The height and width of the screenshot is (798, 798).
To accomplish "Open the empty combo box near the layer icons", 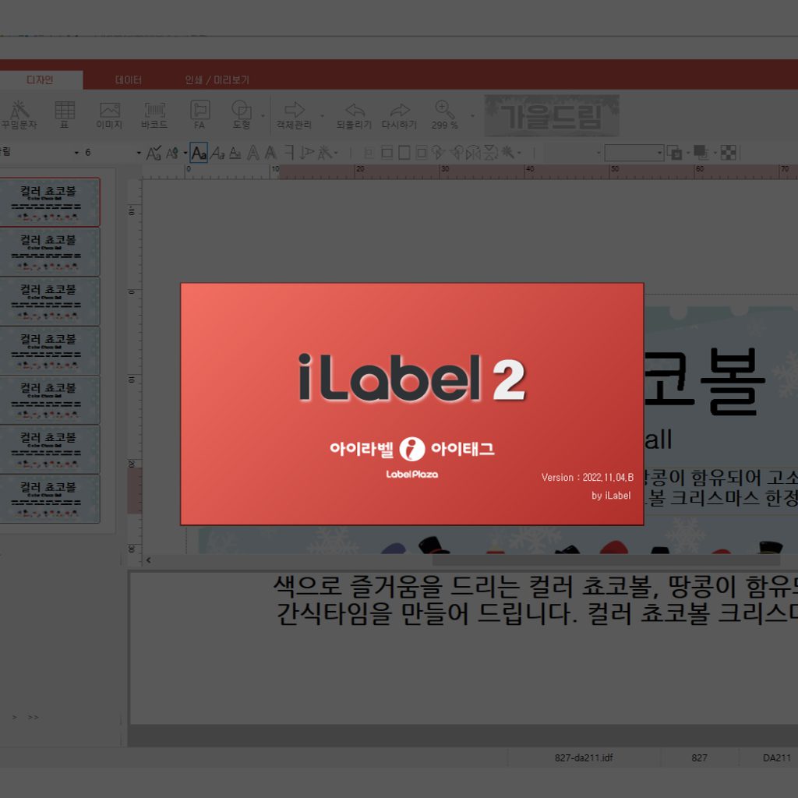I will click(634, 153).
